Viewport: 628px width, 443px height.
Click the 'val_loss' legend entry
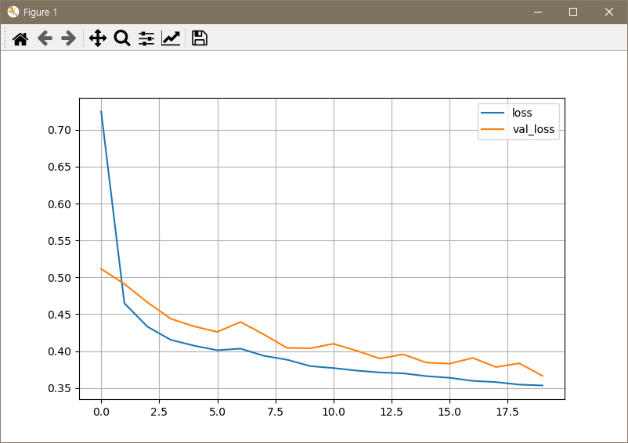coord(533,129)
